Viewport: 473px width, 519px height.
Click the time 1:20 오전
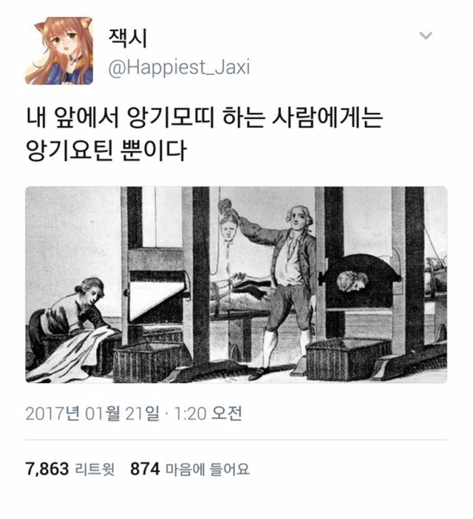tap(208, 413)
